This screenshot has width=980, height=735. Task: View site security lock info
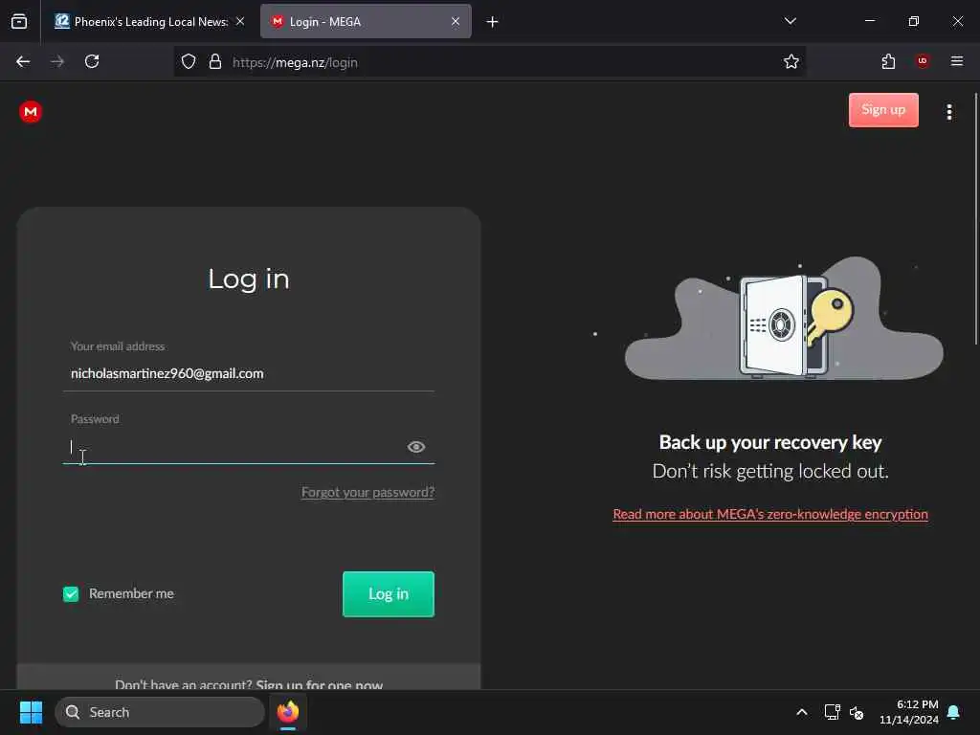click(x=215, y=62)
